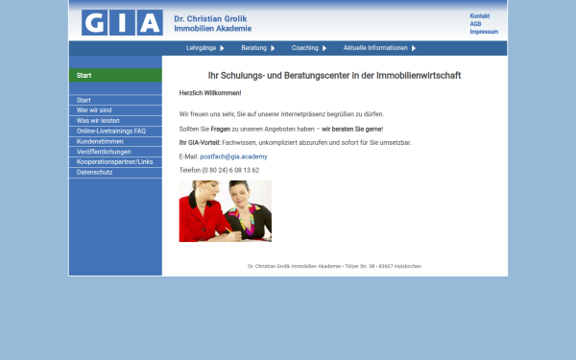Click the Dr. Christian Grolik Immobilien Akademie title
This screenshot has width=576, height=360.
[x=213, y=23]
